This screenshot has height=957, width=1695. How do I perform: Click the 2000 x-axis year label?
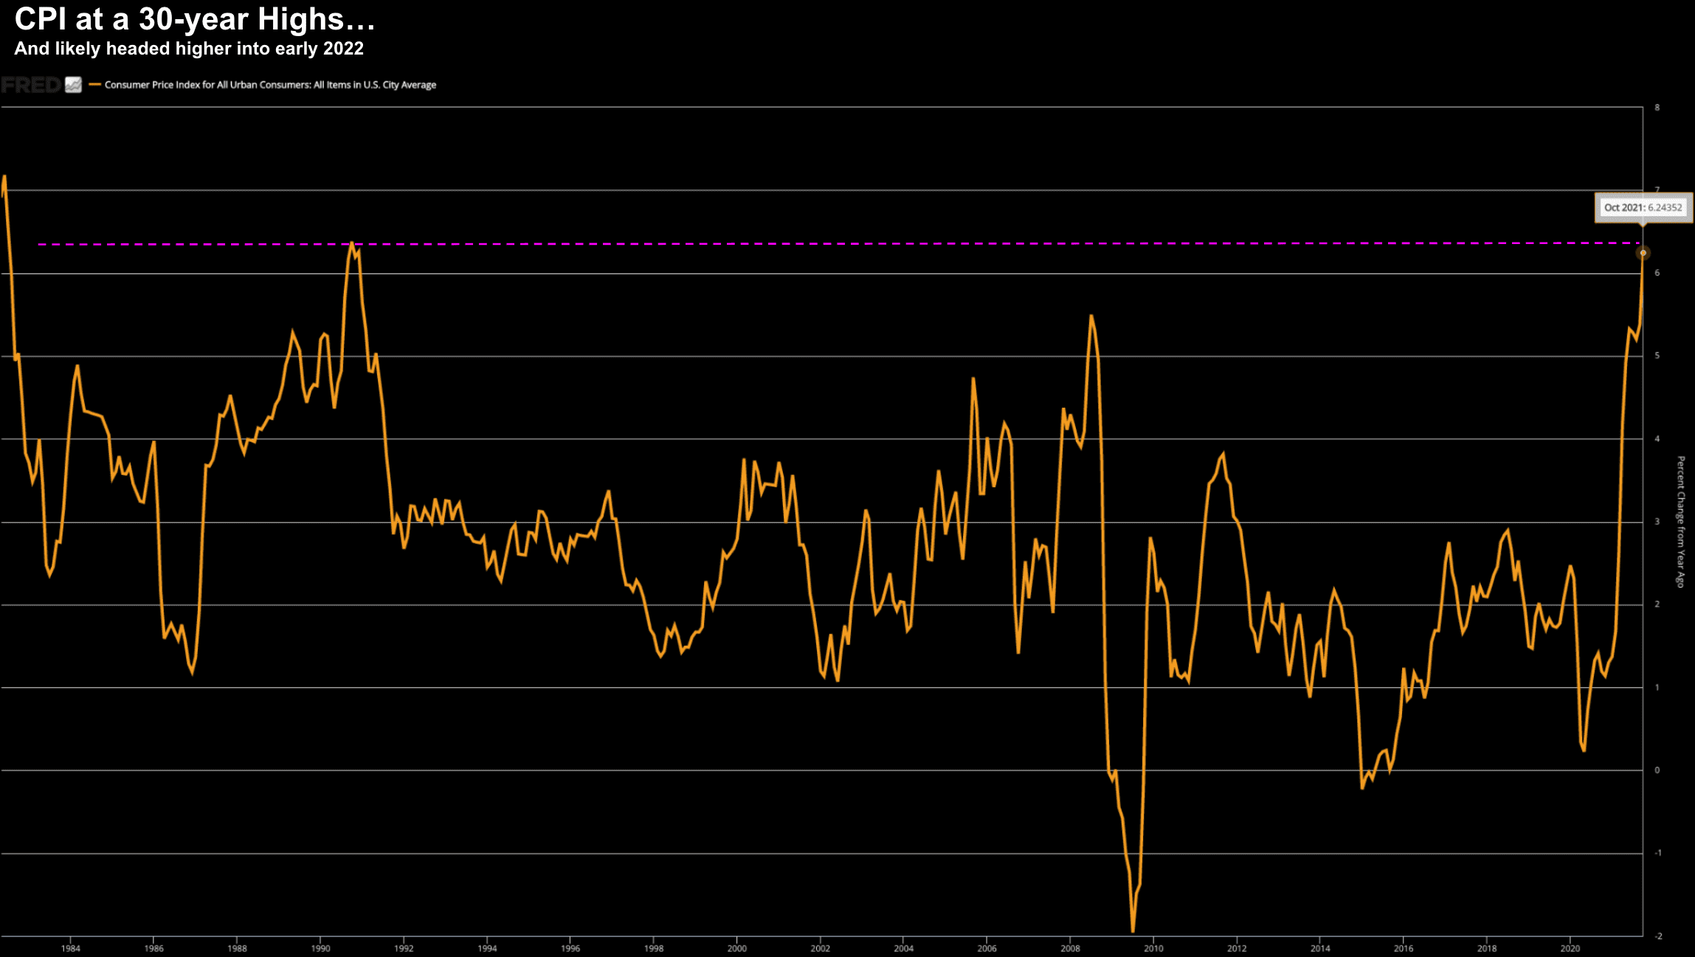[736, 948]
